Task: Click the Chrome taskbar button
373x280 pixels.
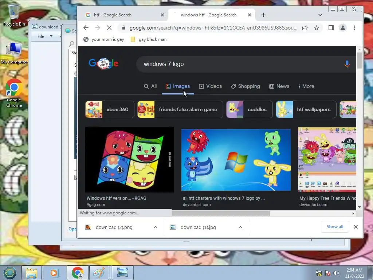Action: click(x=78, y=273)
